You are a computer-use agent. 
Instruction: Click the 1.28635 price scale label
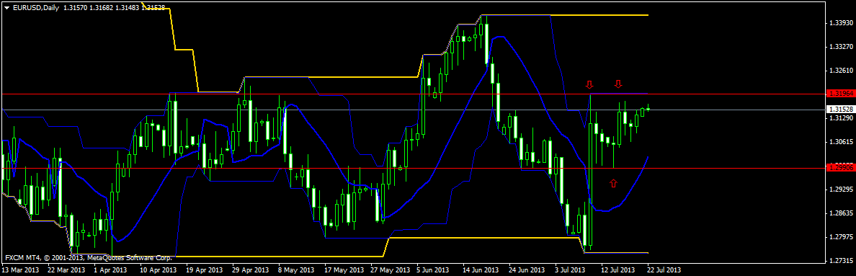pos(839,213)
